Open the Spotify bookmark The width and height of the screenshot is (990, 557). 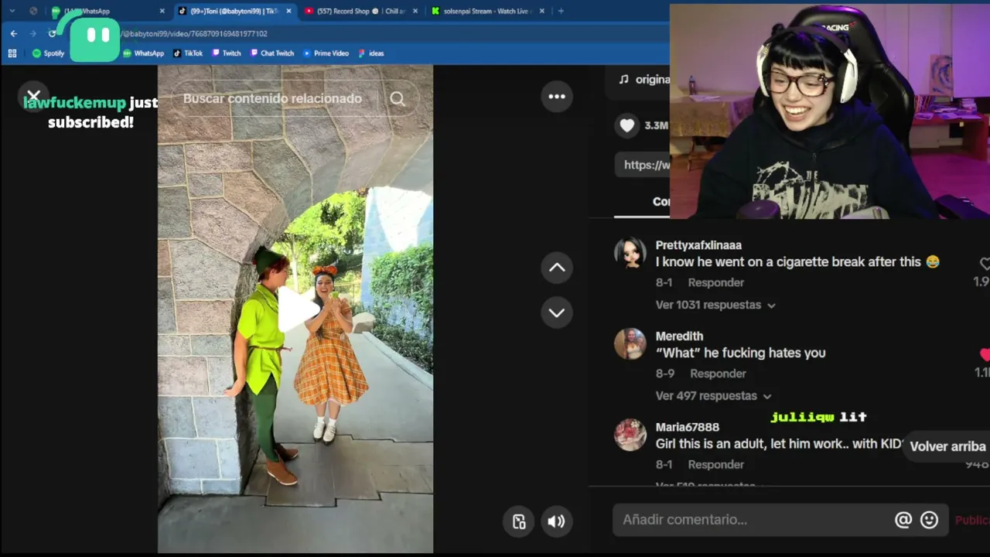(49, 53)
